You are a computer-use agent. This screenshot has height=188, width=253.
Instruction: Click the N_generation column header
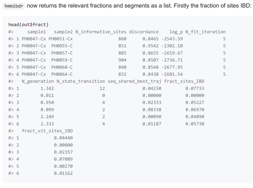pyautogui.click(x=38, y=81)
